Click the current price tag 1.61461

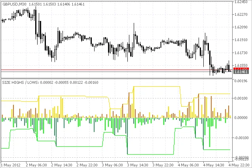coord(241,72)
